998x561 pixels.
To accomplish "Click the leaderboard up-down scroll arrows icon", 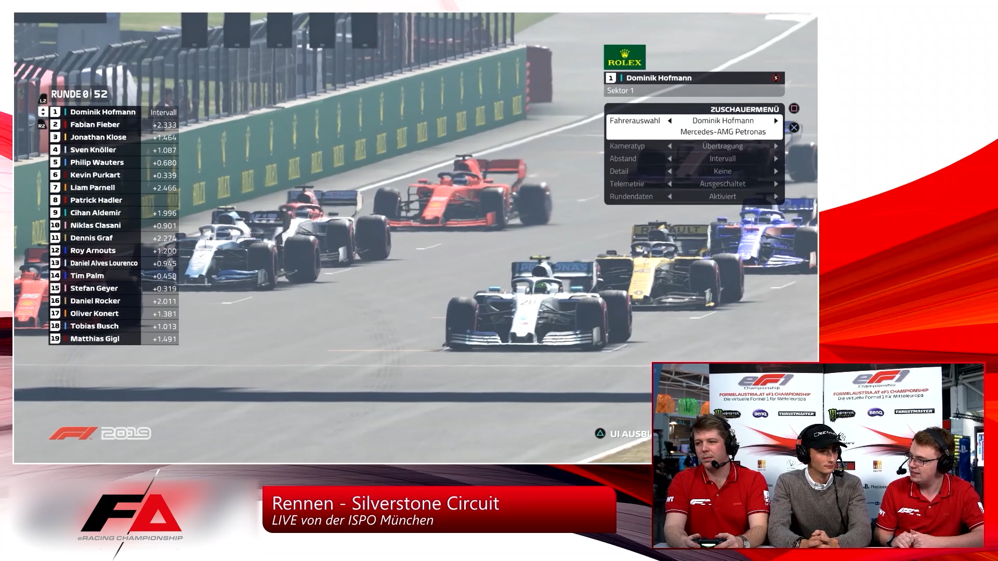I will tap(43, 112).
